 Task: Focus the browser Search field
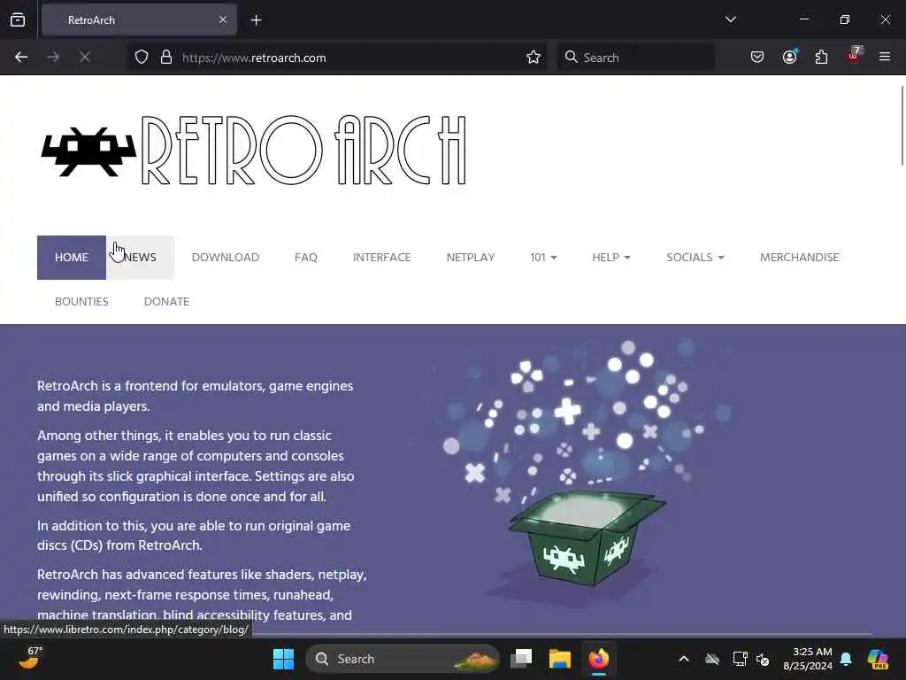point(635,58)
